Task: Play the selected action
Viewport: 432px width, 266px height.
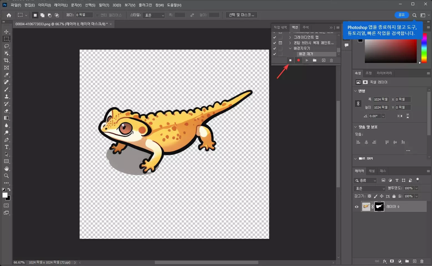Action: click(307, 60)
